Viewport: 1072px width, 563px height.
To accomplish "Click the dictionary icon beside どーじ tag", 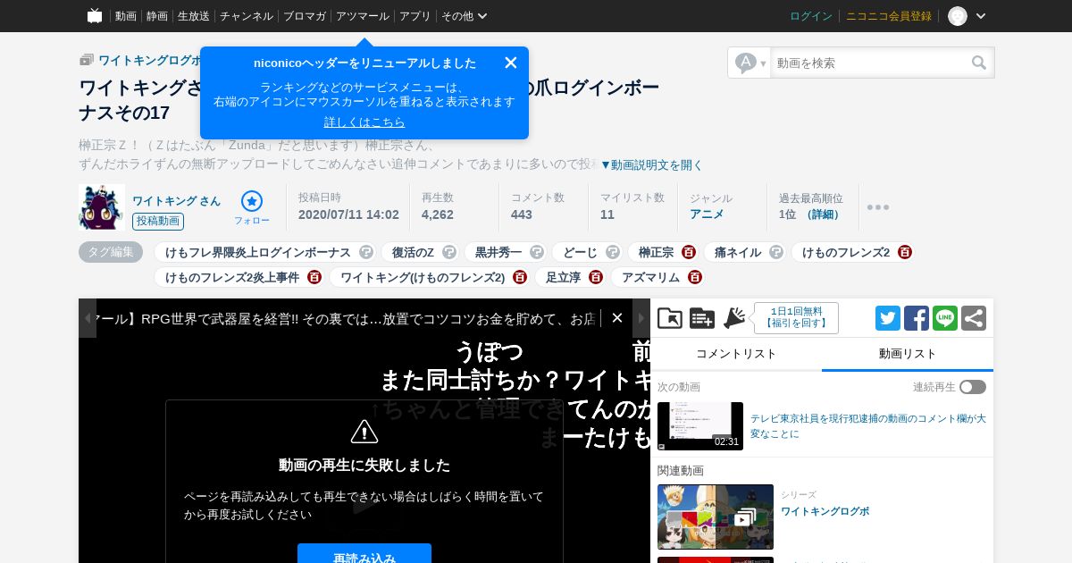I will coord(613,253).
